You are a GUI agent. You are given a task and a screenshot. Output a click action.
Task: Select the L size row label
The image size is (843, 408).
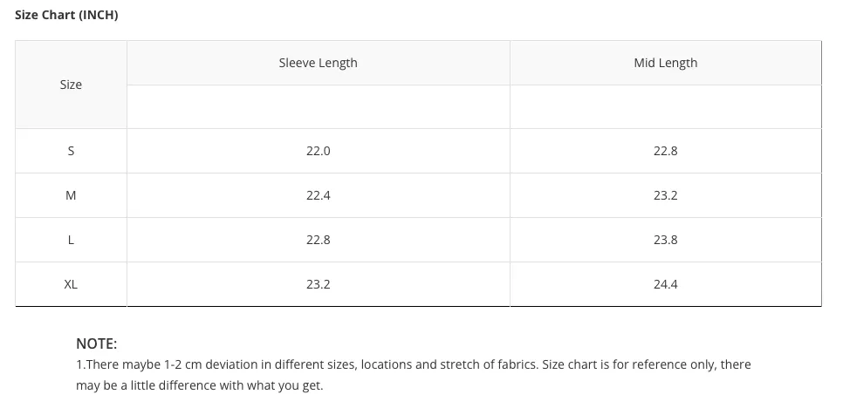pos(71,240)
